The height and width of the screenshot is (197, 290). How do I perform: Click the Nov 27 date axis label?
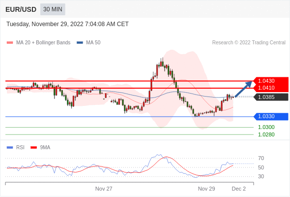coord(104,189)
